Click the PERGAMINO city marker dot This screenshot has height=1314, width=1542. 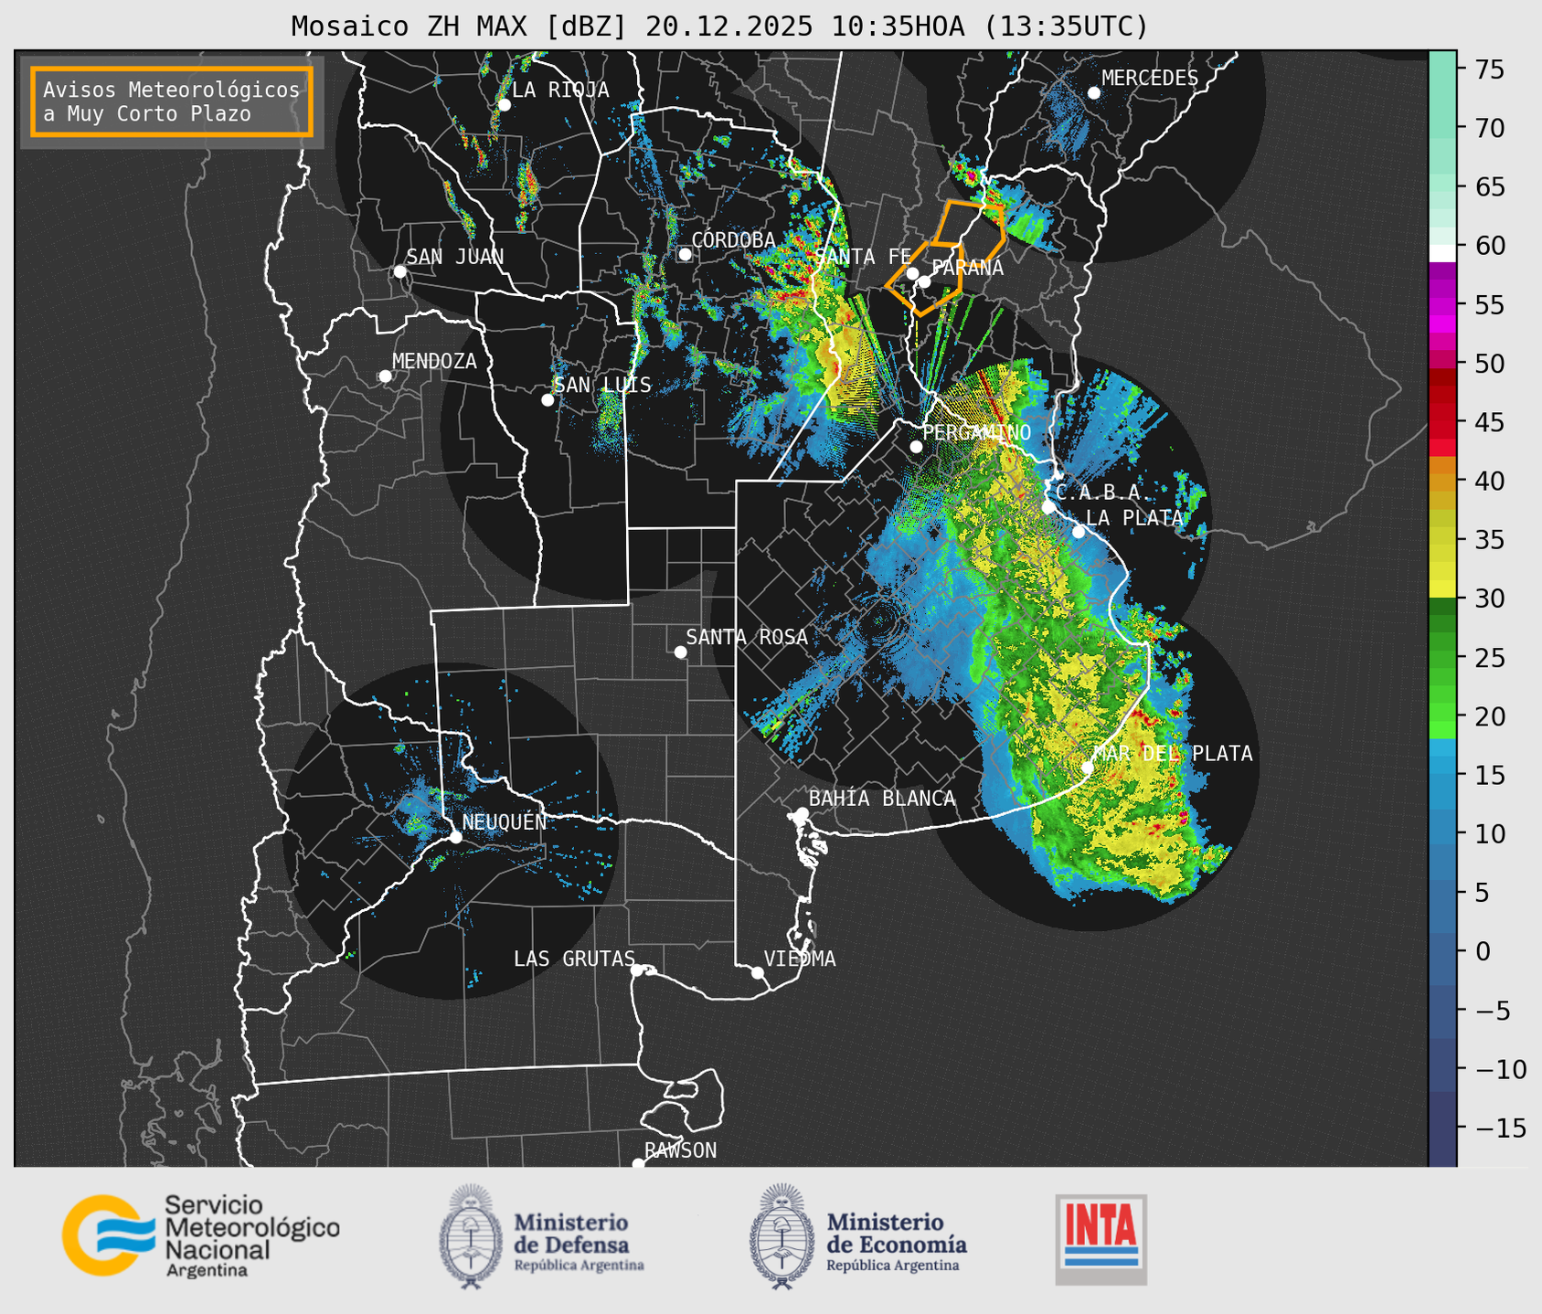916,447
